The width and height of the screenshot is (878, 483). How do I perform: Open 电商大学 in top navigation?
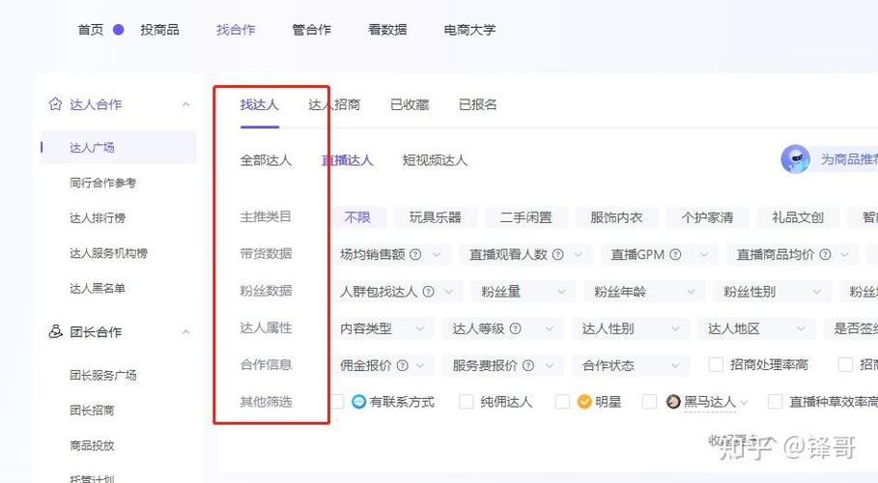coord(469,30)
